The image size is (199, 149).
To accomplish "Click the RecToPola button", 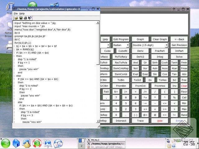I will coord(121,63).
